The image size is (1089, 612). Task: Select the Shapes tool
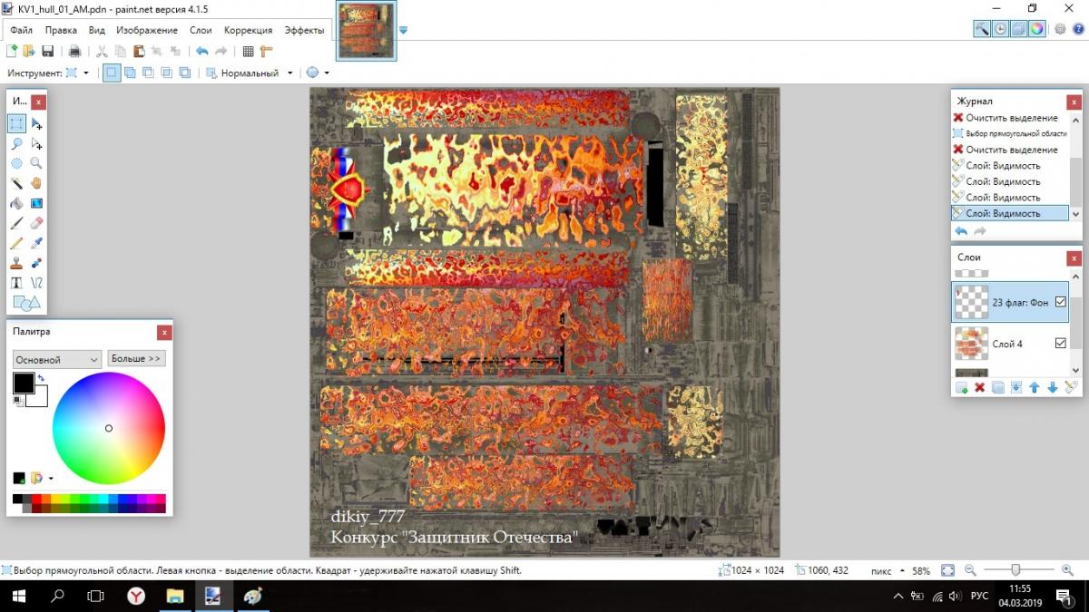pyautogui.click(x=26, y=303)
